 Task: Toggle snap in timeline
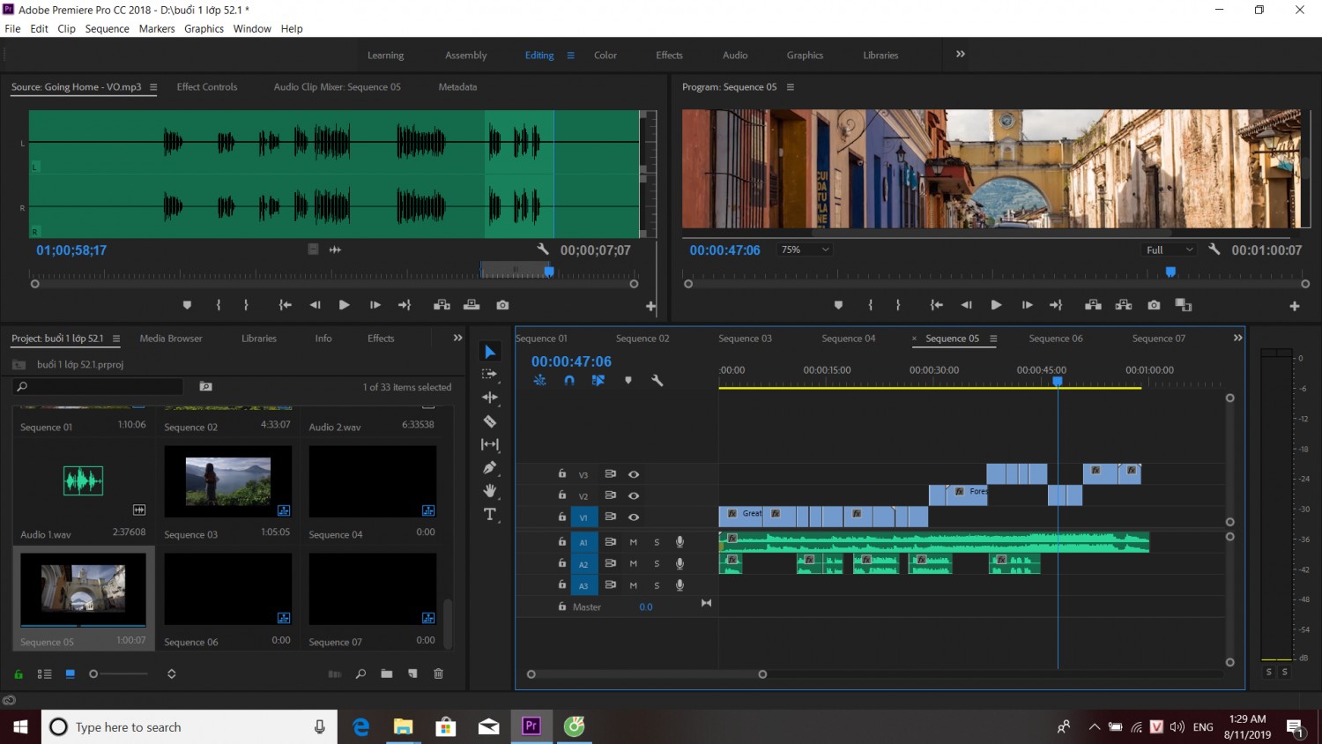coord(569,381)
